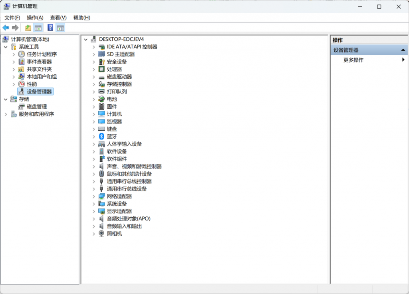The width and height of the screenshot is (409, 294).
Task: Open 更多操作 in the actions pane
Action: point(353,60)
